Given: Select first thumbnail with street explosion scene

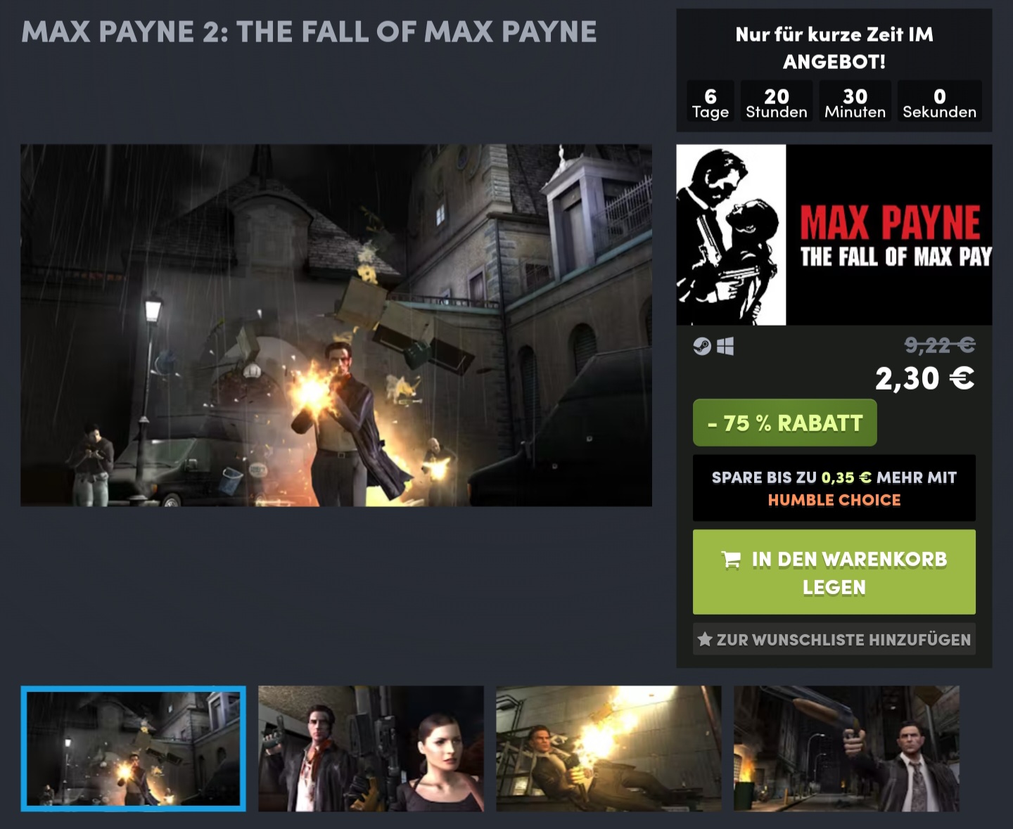Looking at the screenshot, I should [x=134, y=749].
